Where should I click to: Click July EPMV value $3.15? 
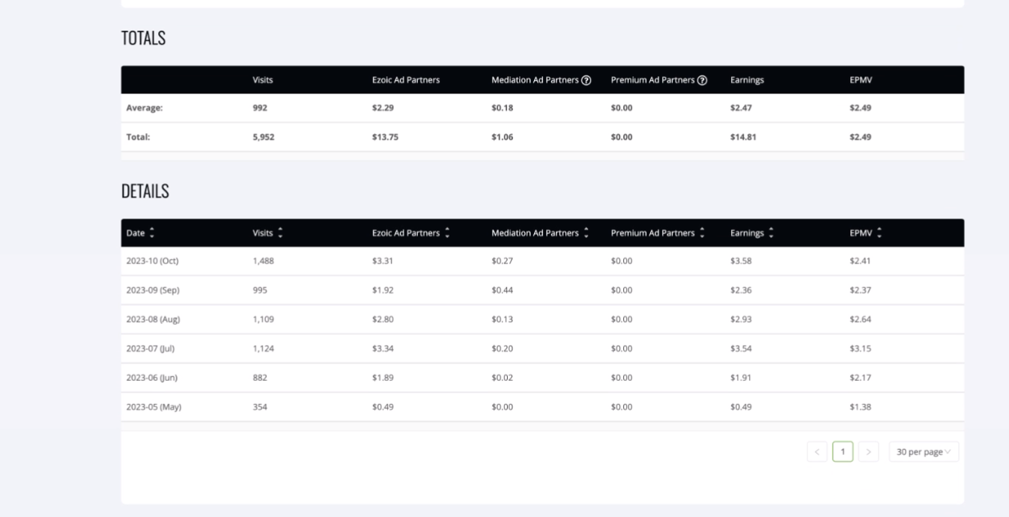pyautogui.click(x=860, y=349)
